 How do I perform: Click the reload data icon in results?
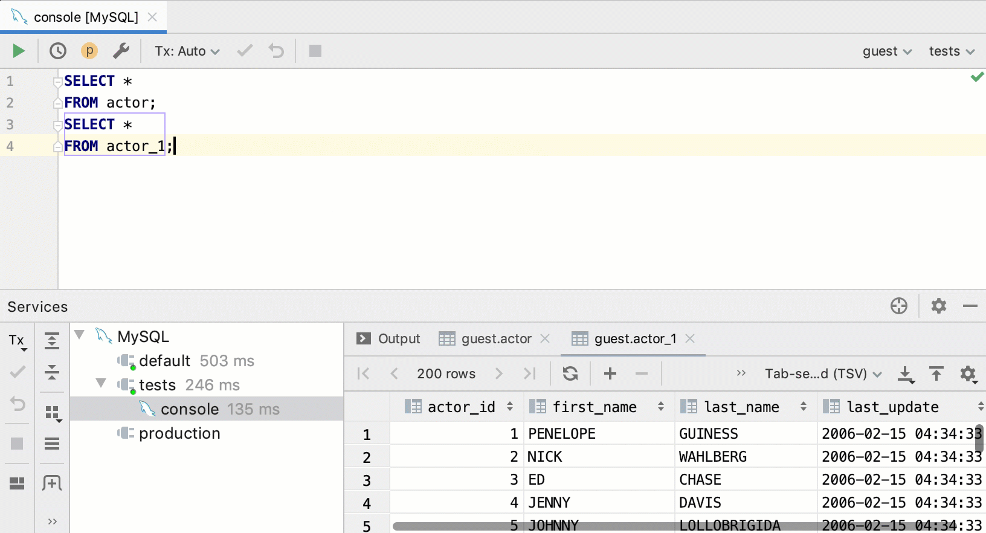[570, 373]
